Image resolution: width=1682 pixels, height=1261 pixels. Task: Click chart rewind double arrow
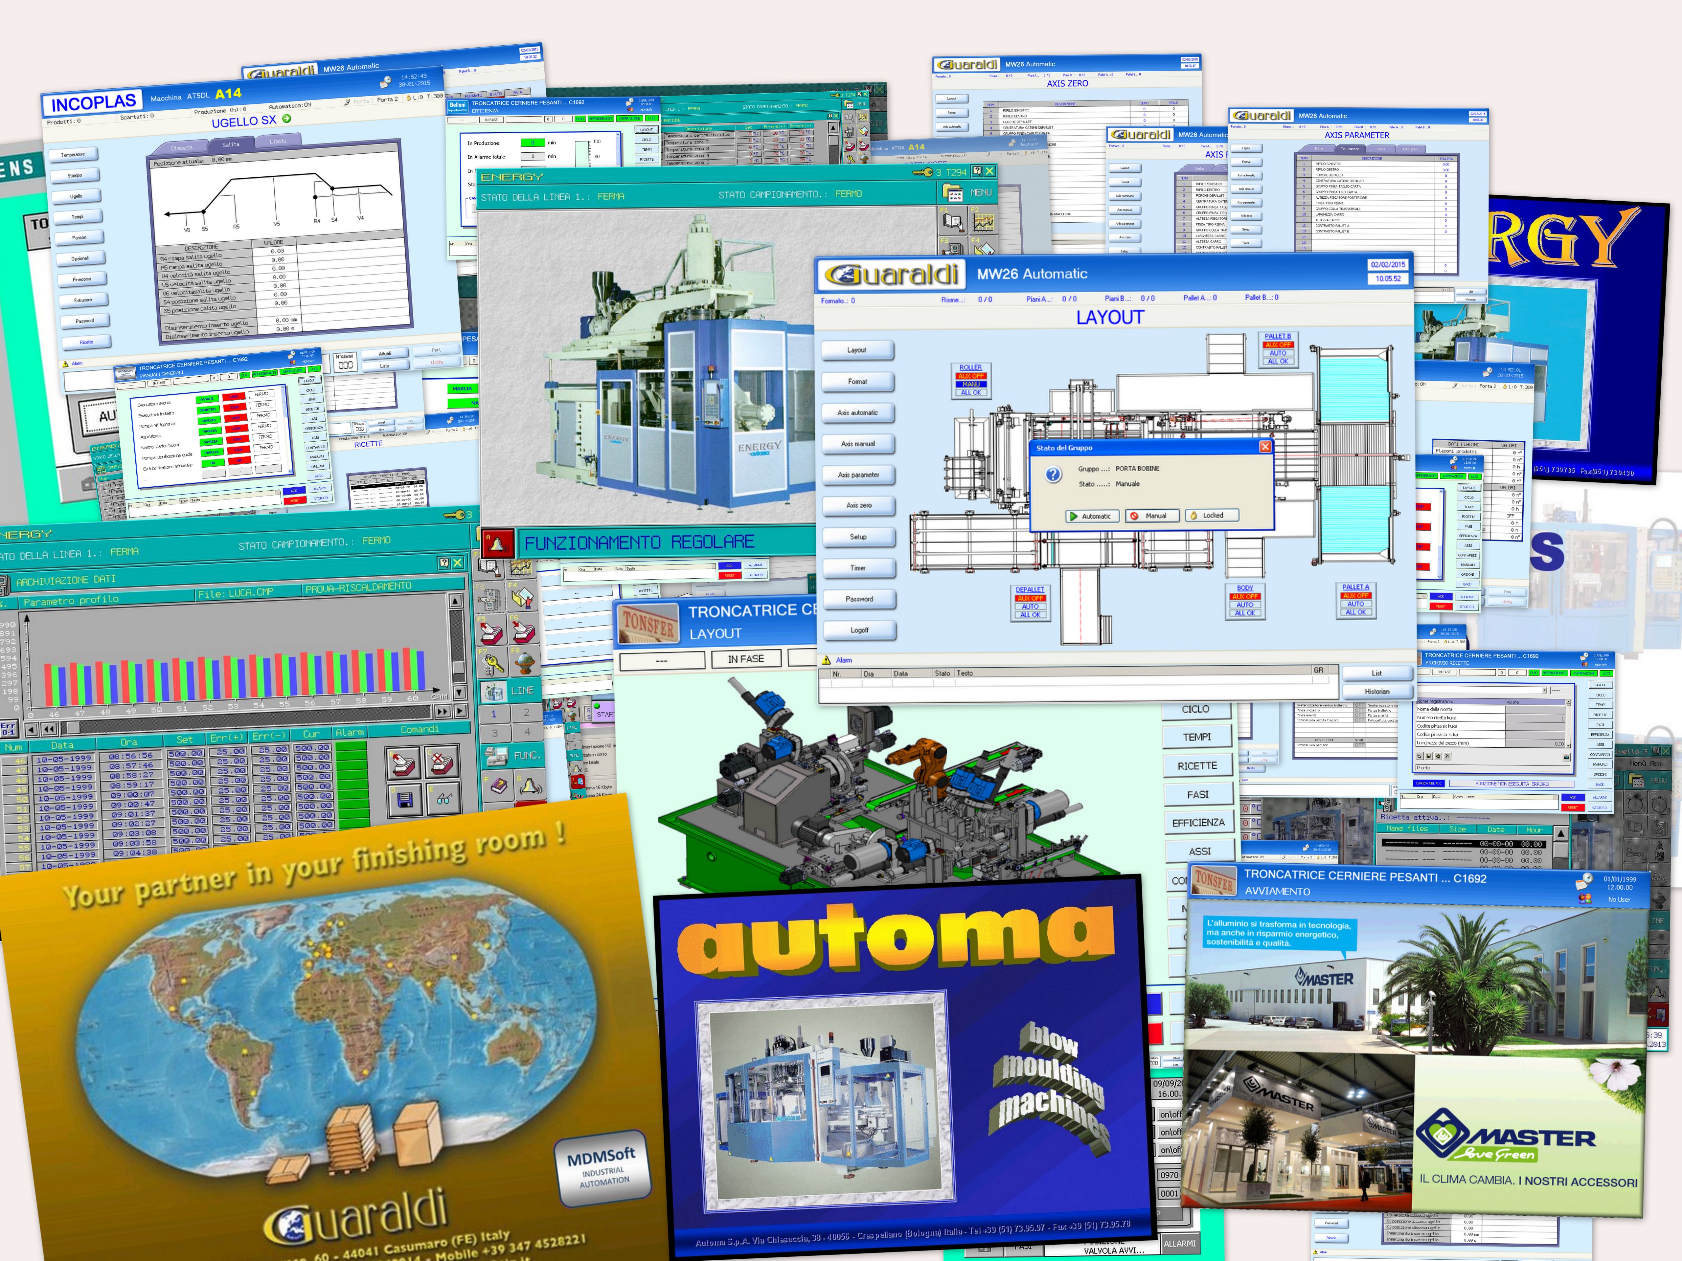pos(48,729)
